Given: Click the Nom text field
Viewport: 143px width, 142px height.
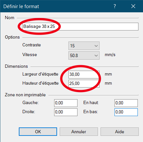Looking at the screenshot, I should click(80, 27).
